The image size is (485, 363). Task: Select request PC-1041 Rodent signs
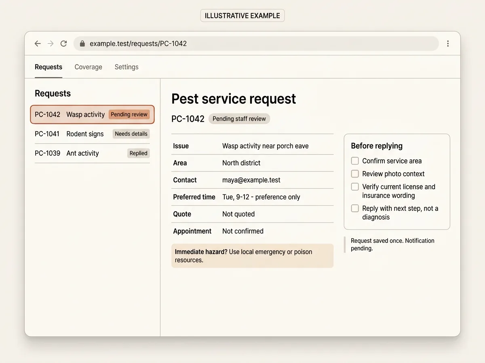92,134
